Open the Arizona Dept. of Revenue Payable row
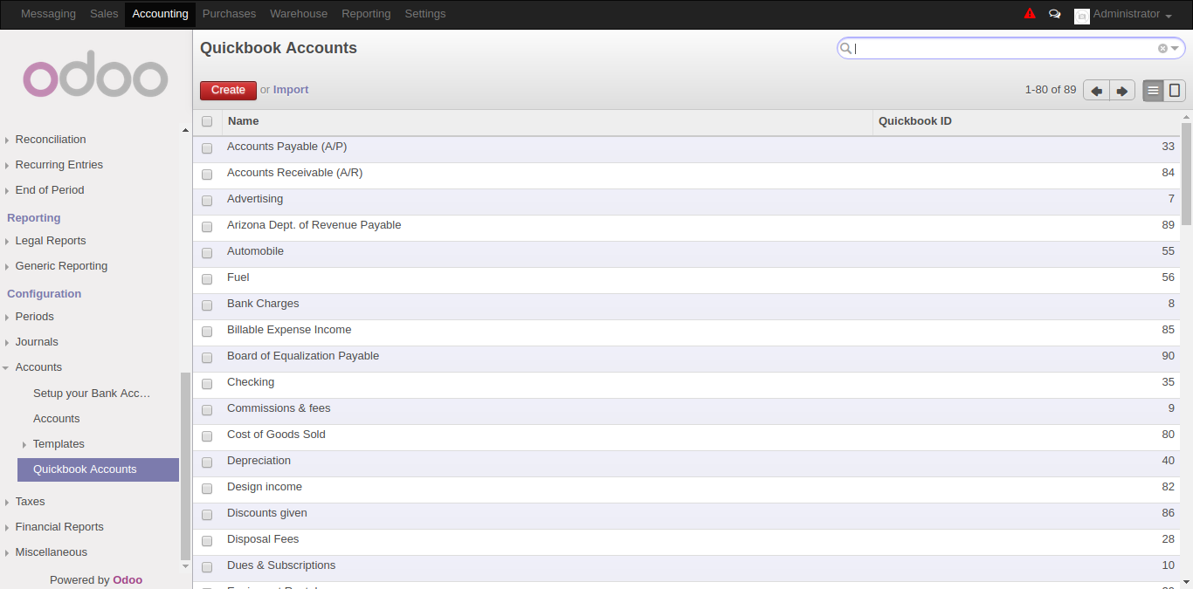 tap(686, 228)
